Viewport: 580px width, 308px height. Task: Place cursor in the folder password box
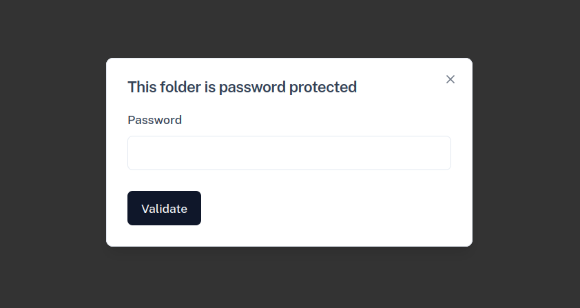click(289, 153)
